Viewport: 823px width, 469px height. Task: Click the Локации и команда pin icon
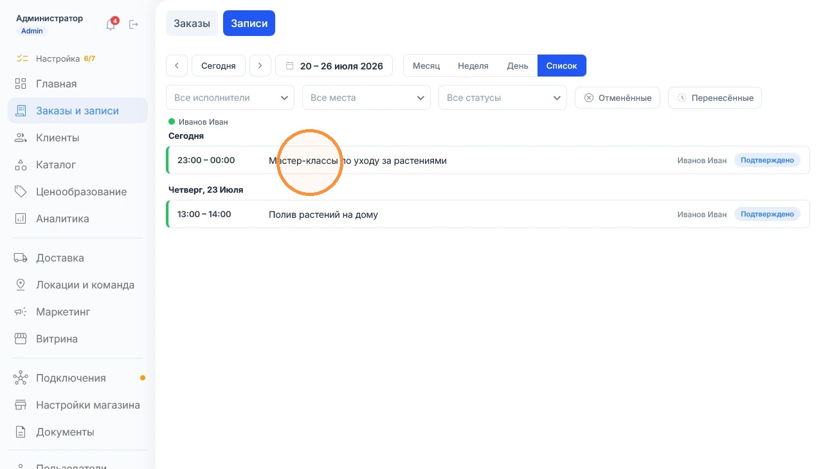pyautogui.click(x=21, y=285)
